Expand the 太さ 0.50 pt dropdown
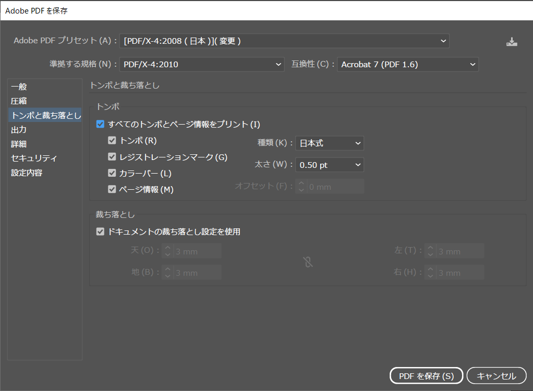 pos(330,165)
